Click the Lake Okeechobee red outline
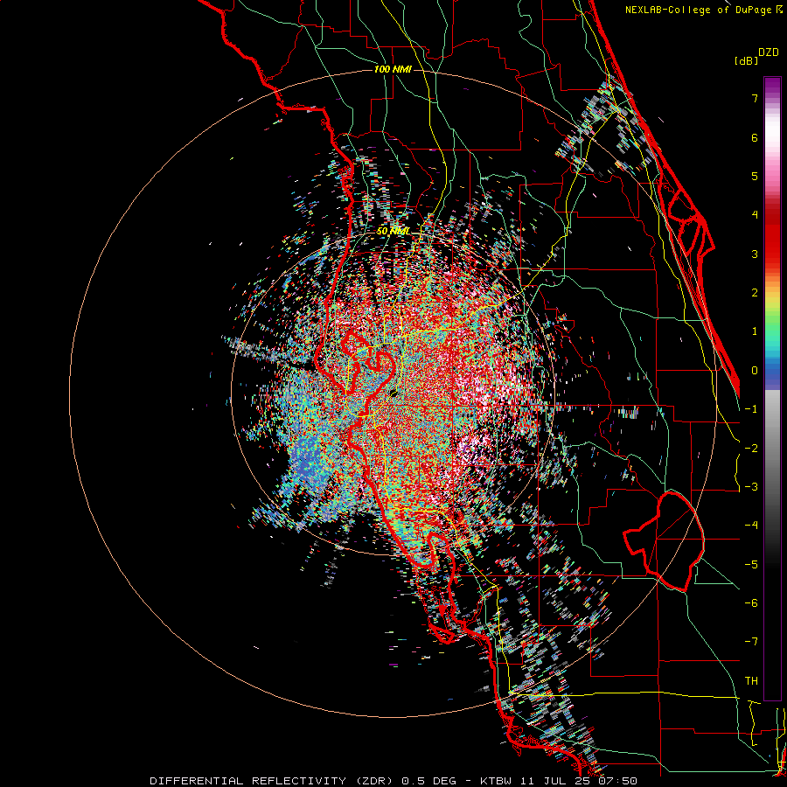787x787 pixels. [664, 541]
